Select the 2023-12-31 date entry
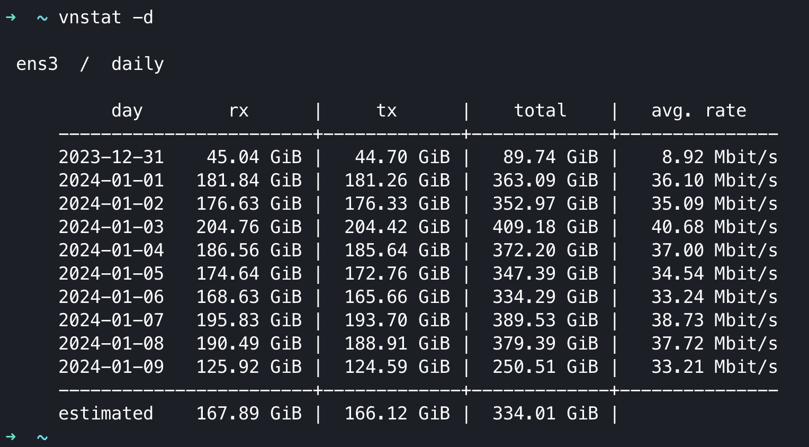 tap(111, 157)
